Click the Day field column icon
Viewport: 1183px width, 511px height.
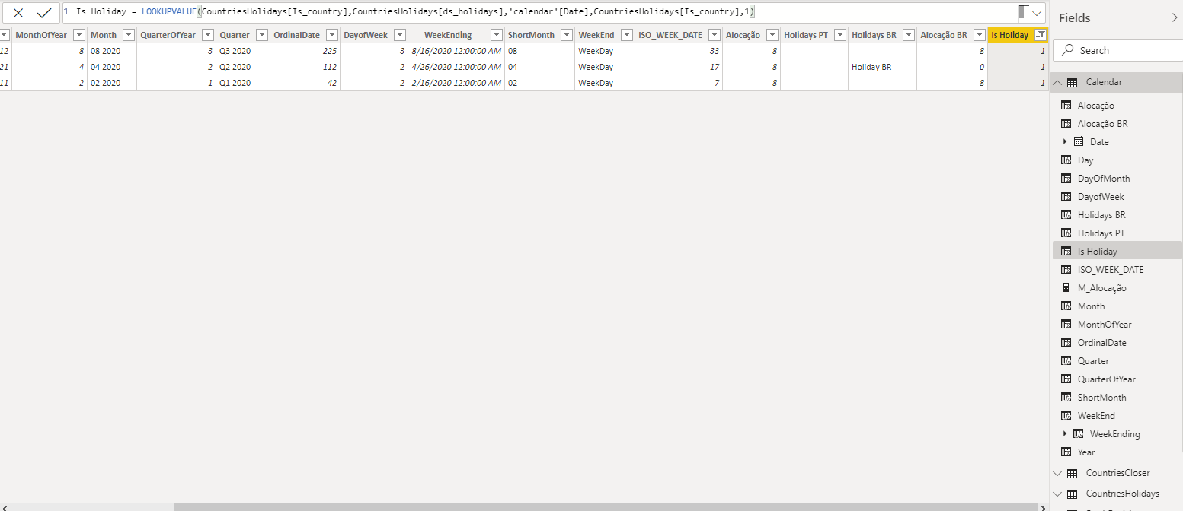pos(1066,160)
